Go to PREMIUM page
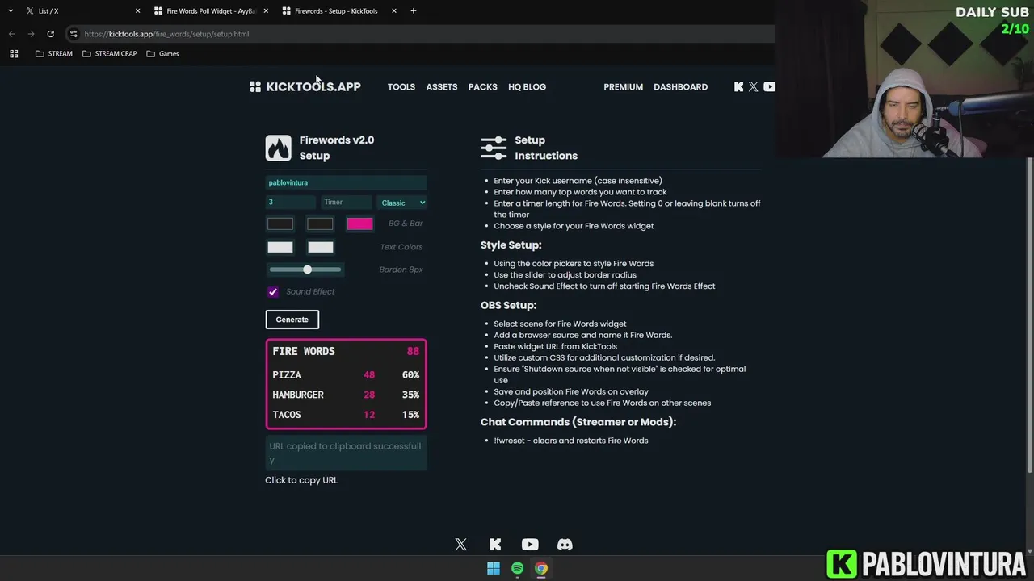The image size is (1034, 581). tap(624, 86)
